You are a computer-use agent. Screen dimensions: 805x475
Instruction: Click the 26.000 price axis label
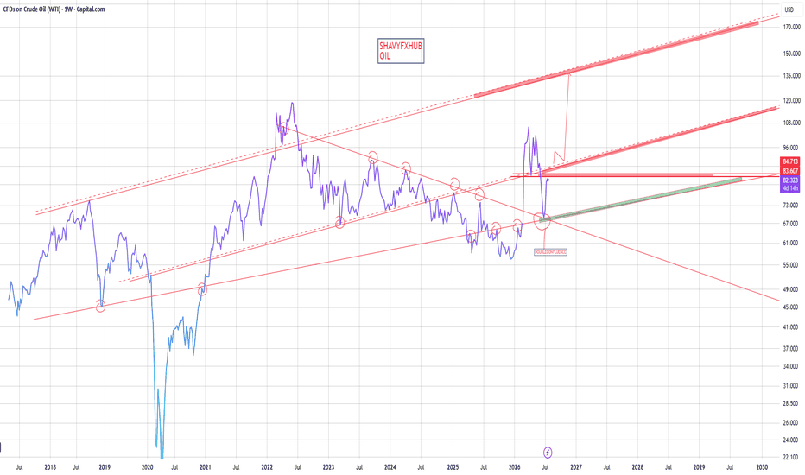coord(792,423)
